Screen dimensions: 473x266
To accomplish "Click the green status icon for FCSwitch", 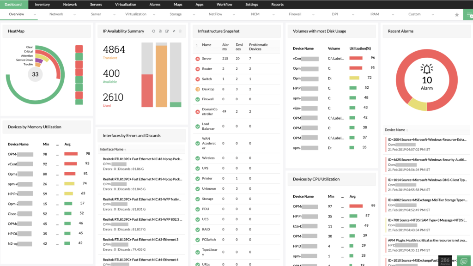I will click(x=198, y=240).
